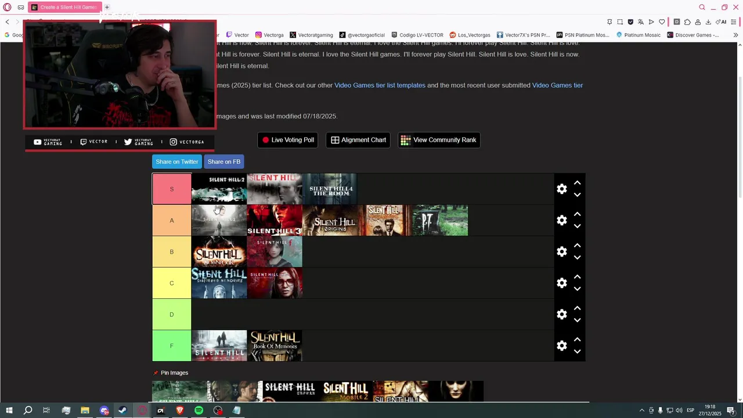Select Silent Hill Origins thumbnail
Viewport: 743px width, 418px height.
[330, 221]
